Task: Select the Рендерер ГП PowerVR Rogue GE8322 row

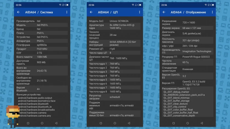Action: (188, 57)
